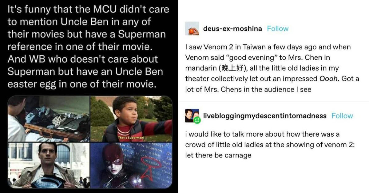Viewport: 369px width, 193px height.
Task: Click liveblogging user's avatar icon
Action: coord(192,116)
